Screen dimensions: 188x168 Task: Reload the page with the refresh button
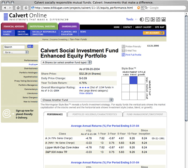(x=26, y=8)
